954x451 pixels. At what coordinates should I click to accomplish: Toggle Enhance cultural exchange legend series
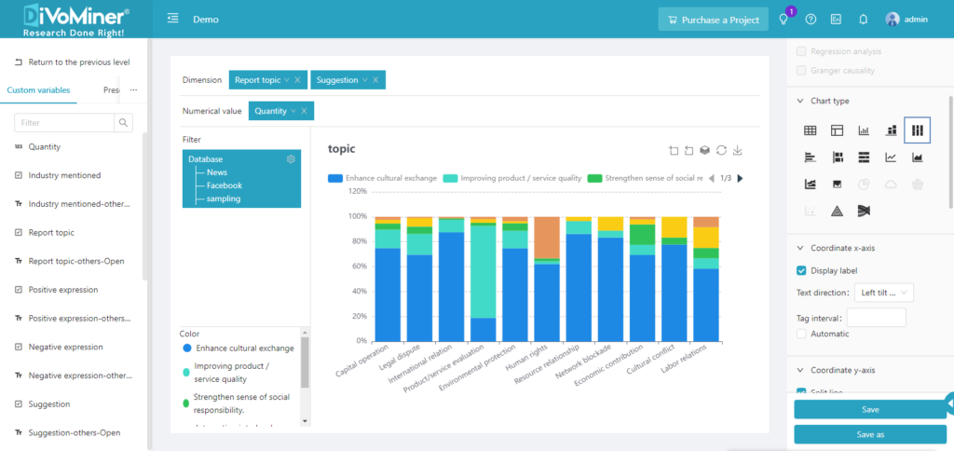[382, 178]
